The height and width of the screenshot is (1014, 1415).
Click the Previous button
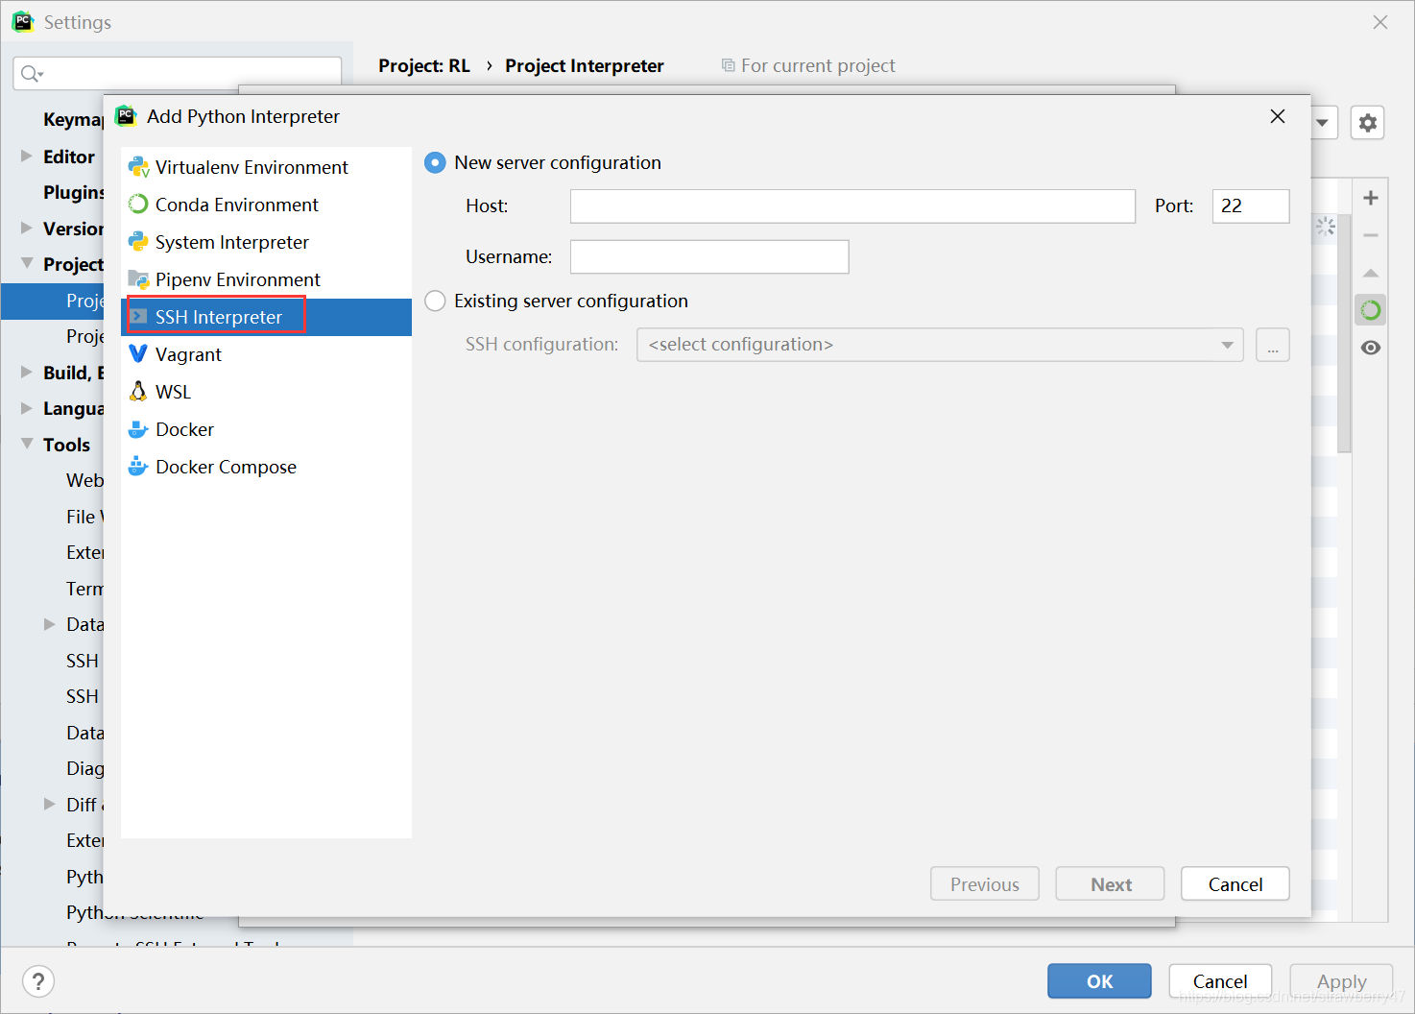[985, 884]
